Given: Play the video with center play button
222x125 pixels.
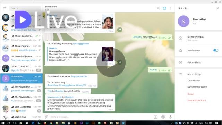Looking at the screenshot, I should tap(111, 62).
